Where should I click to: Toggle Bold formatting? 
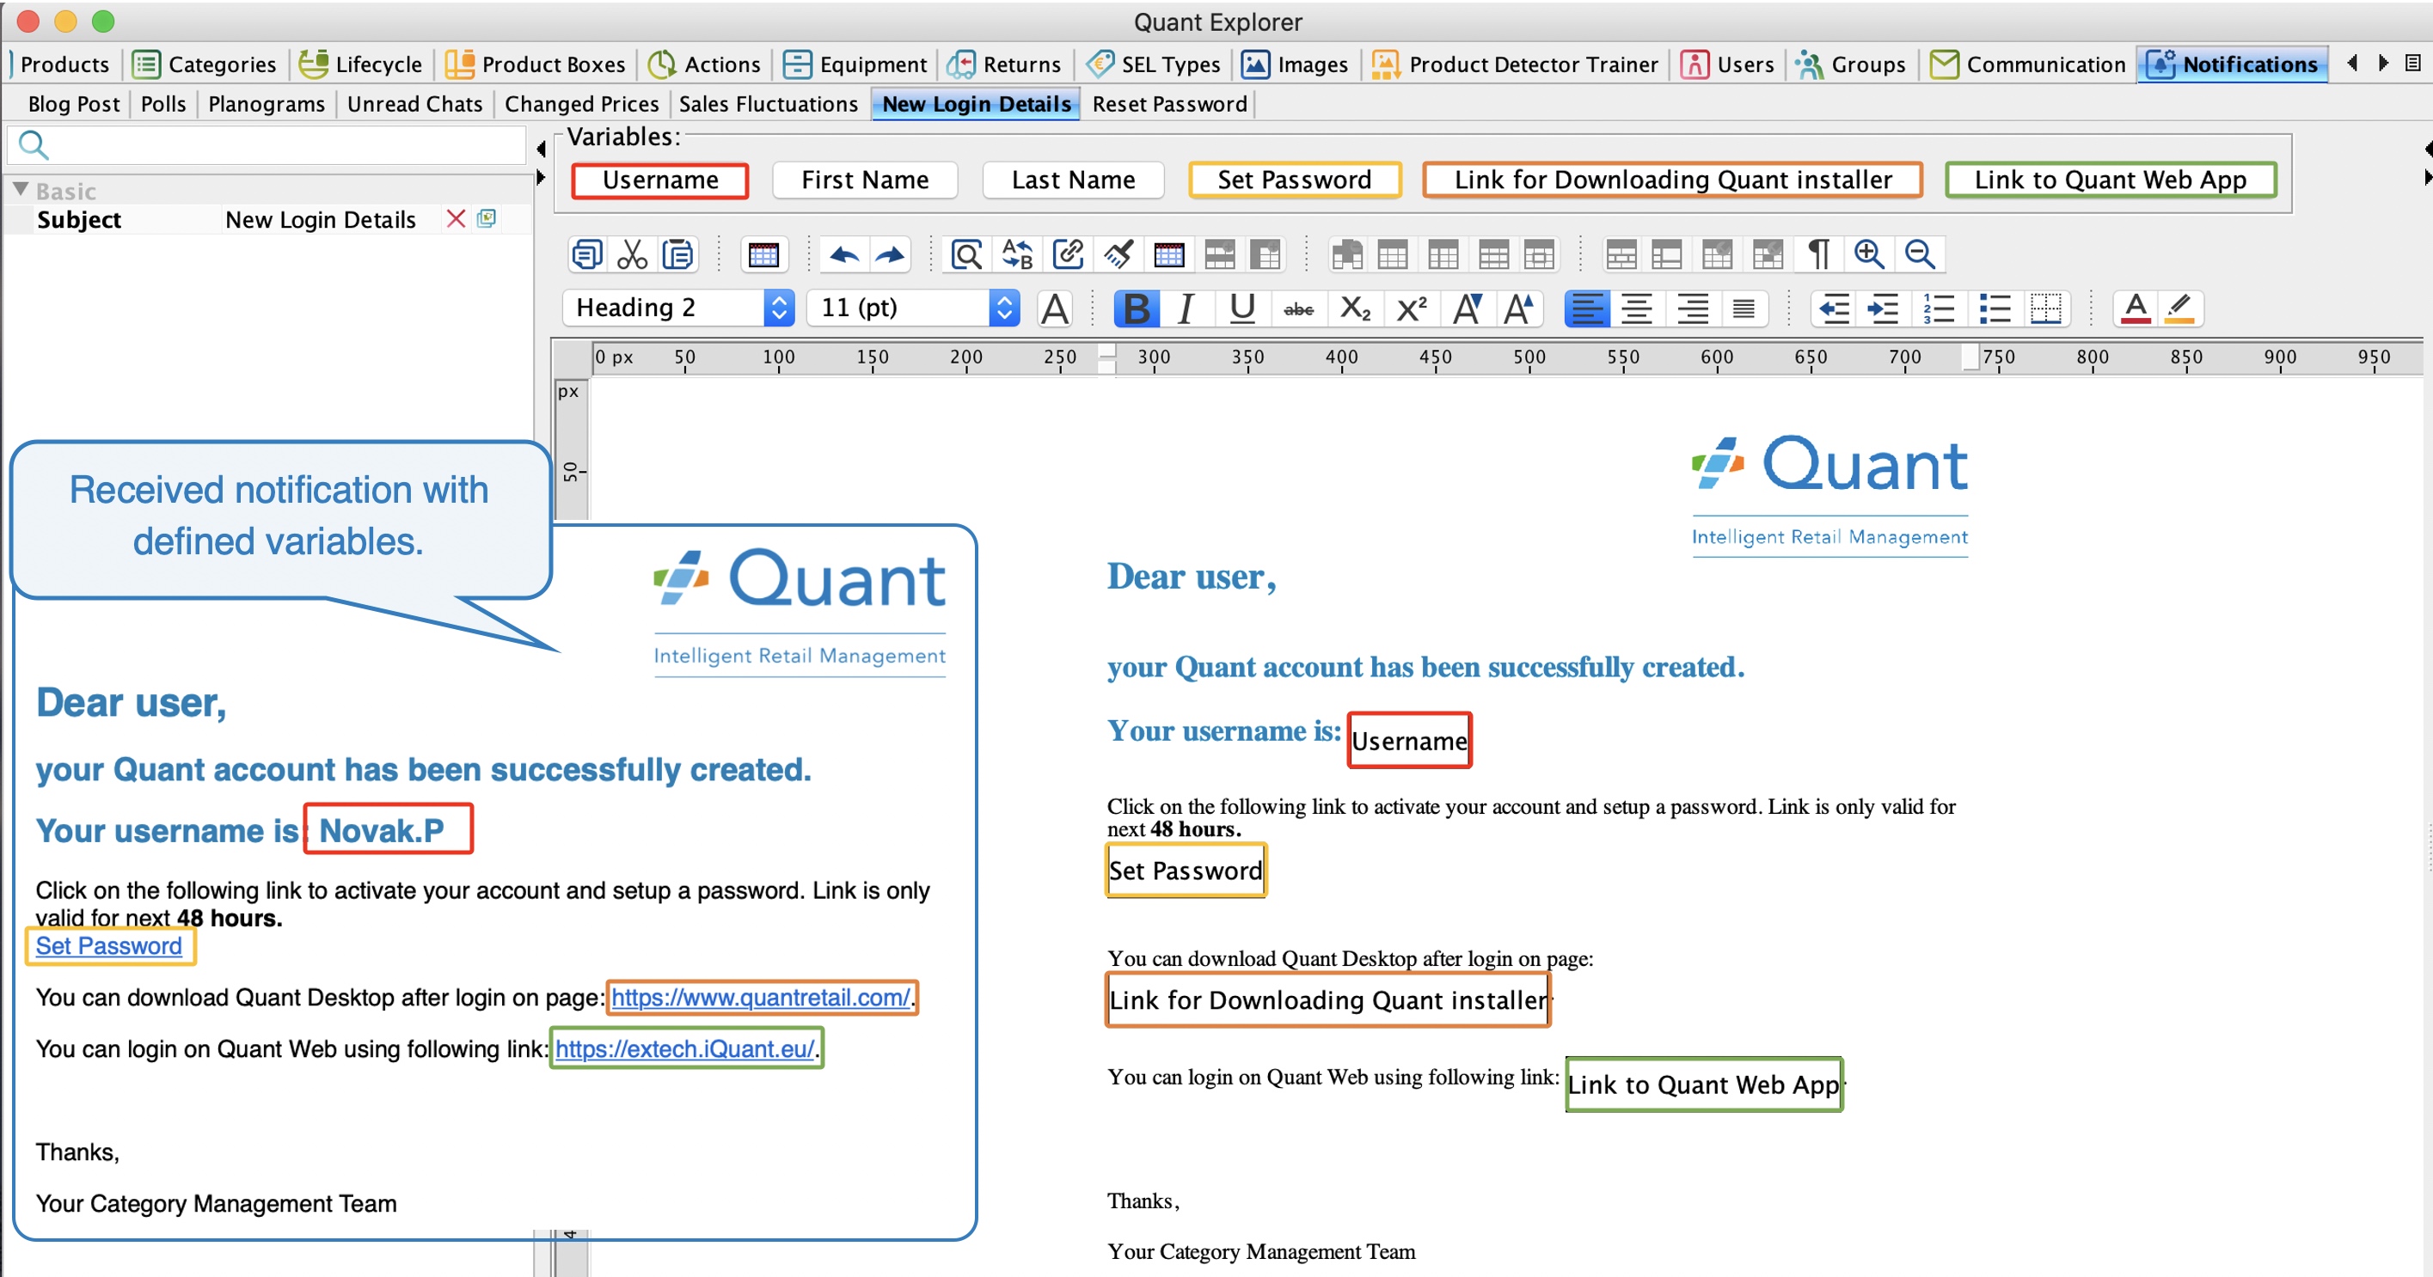1137,308
